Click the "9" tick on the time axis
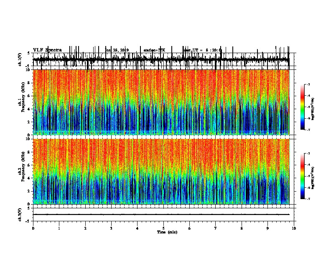Screen dimensions: 331x256 (x=267, y=228)
